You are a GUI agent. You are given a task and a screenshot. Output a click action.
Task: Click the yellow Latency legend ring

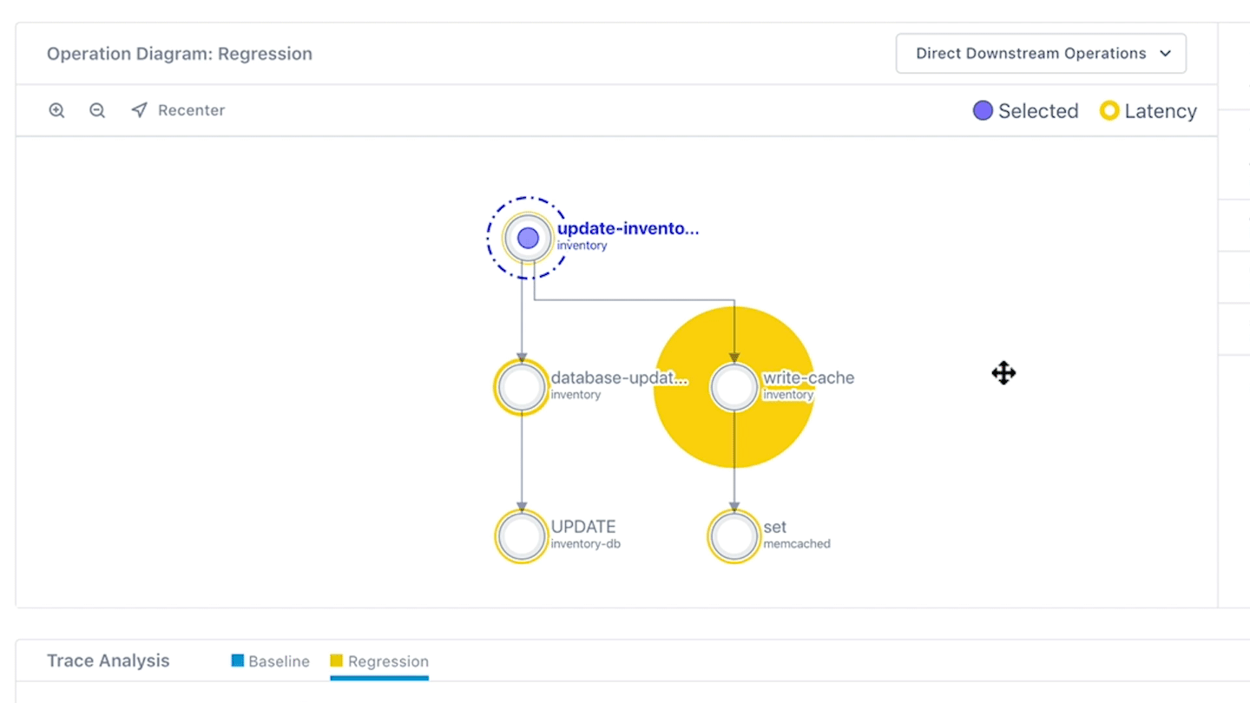pos(1109,111)
